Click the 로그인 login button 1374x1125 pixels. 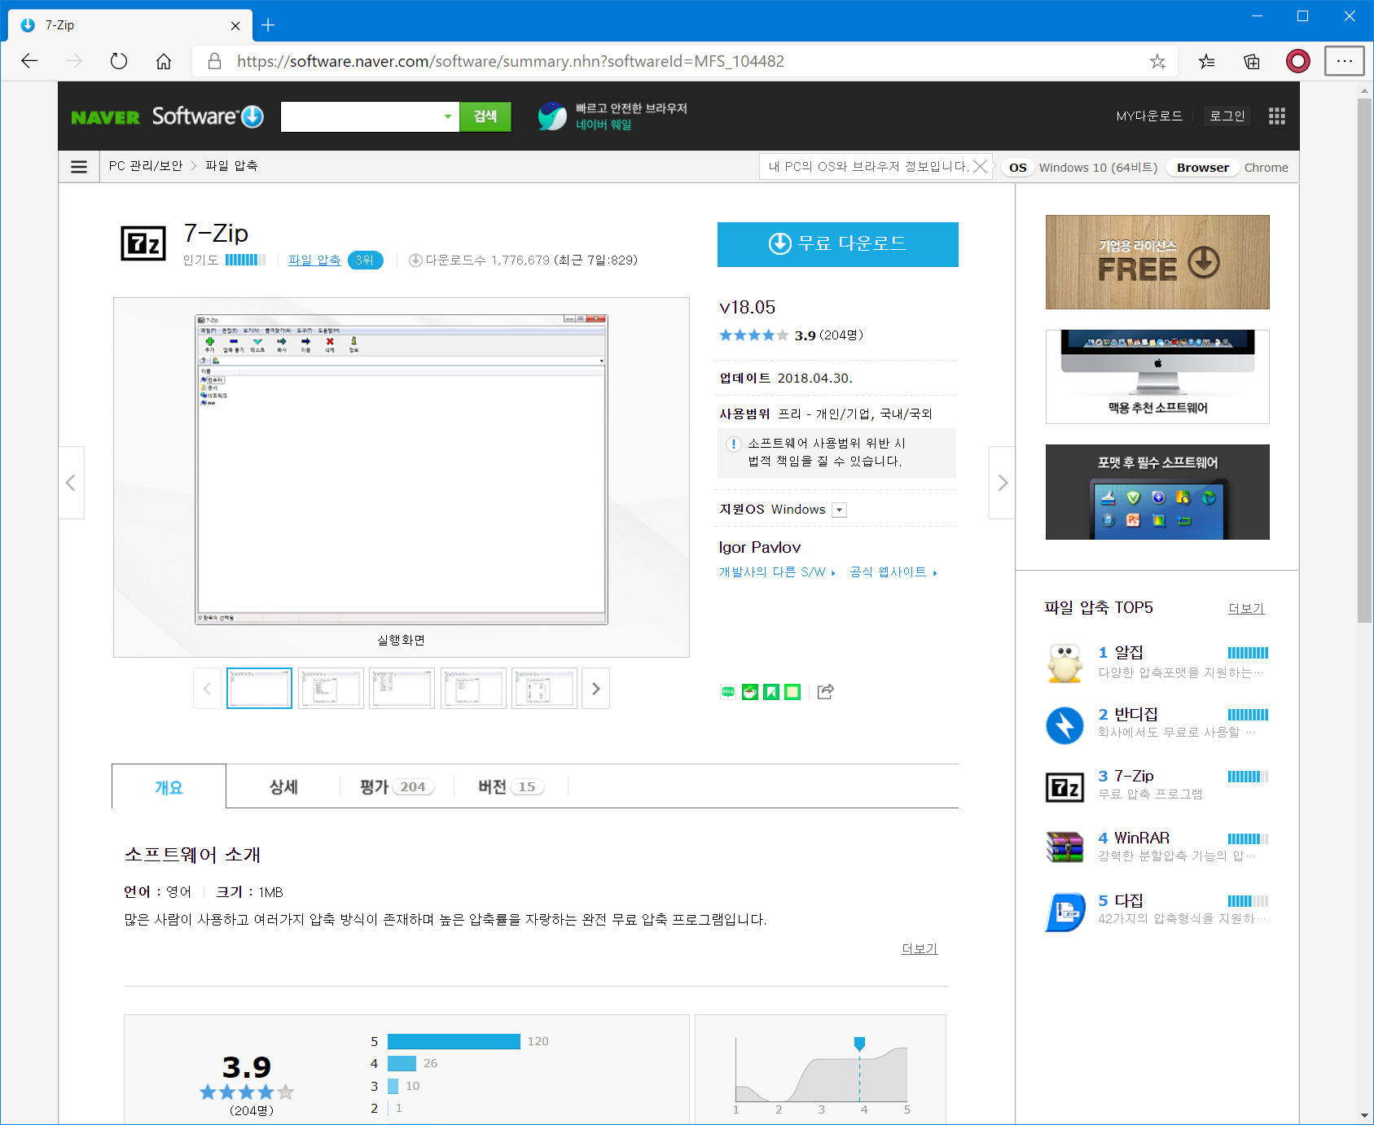1227,116
